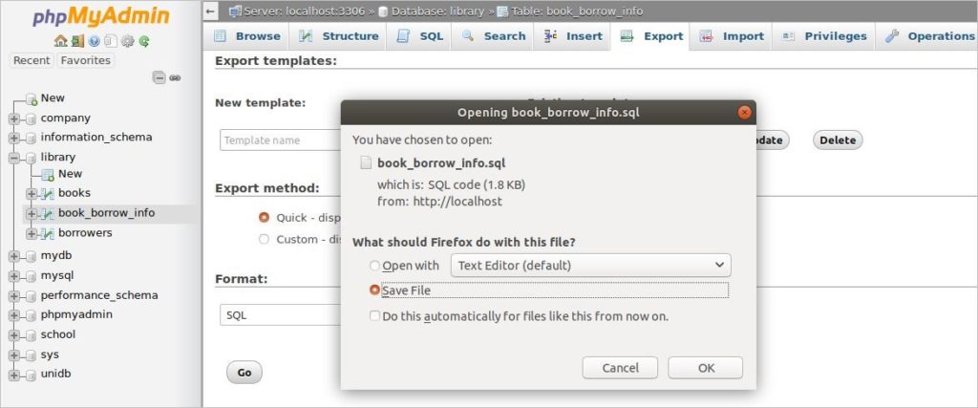Expand the company database node
978x408 pixels.
(14, 118)
